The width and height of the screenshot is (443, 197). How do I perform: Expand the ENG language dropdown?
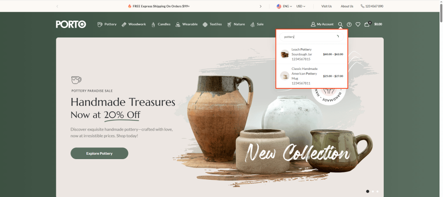click(x=284, y=6)
